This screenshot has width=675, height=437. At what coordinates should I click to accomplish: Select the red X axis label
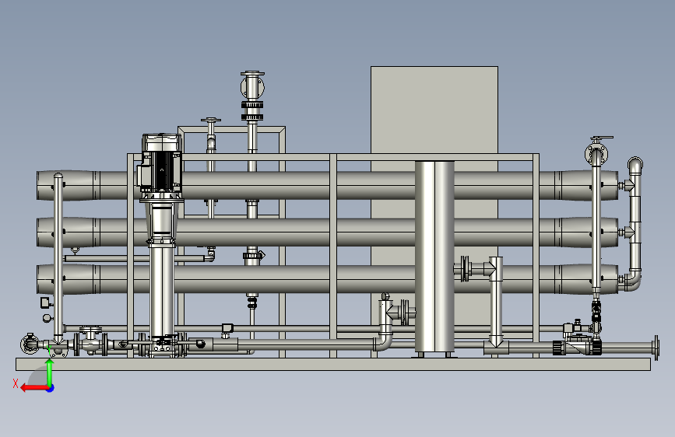pyautogui.click(x=16, y=383)
